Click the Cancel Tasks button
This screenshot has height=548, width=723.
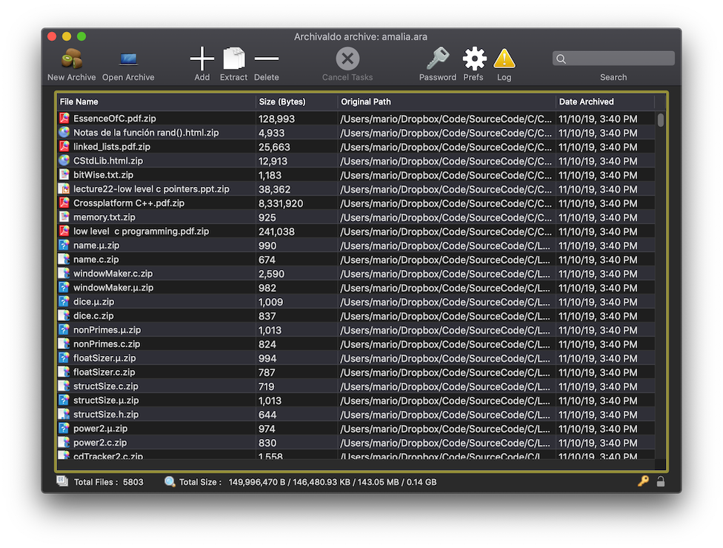[347, 59]
